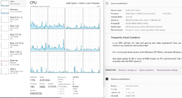
Task: Open the Ethernet performance entry
Action: click(x=13, y=62)
